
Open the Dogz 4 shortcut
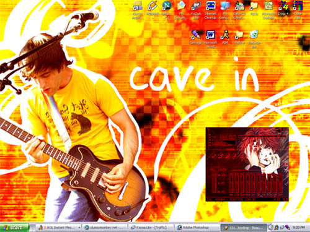[283, 8]
